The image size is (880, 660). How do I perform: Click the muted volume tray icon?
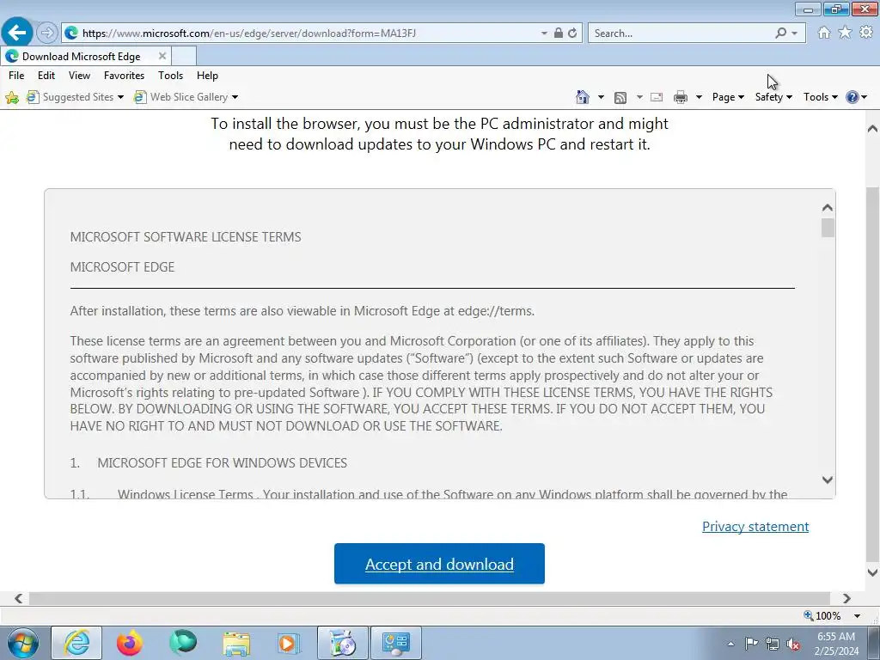pos(793,644)
